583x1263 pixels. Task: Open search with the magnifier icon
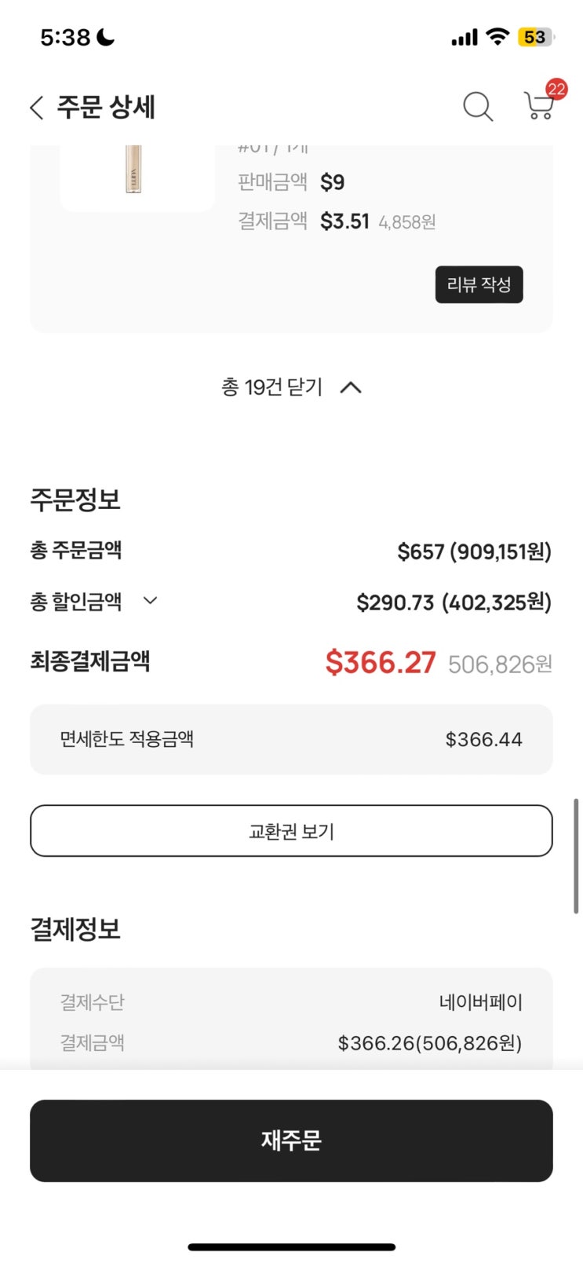click(x=477, y=106)
